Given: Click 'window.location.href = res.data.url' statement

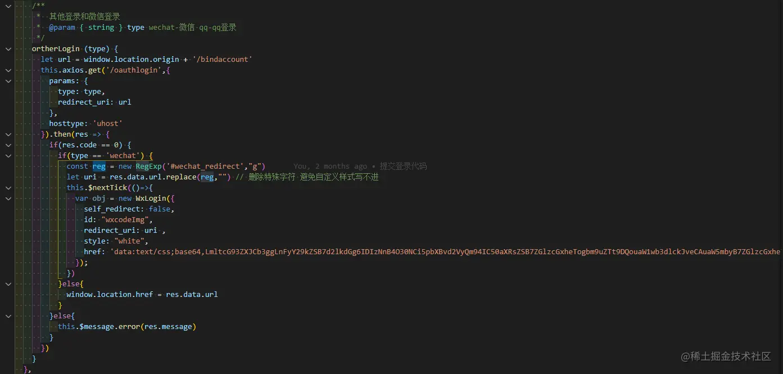Looking at the screenshot, I should [142, 294].
